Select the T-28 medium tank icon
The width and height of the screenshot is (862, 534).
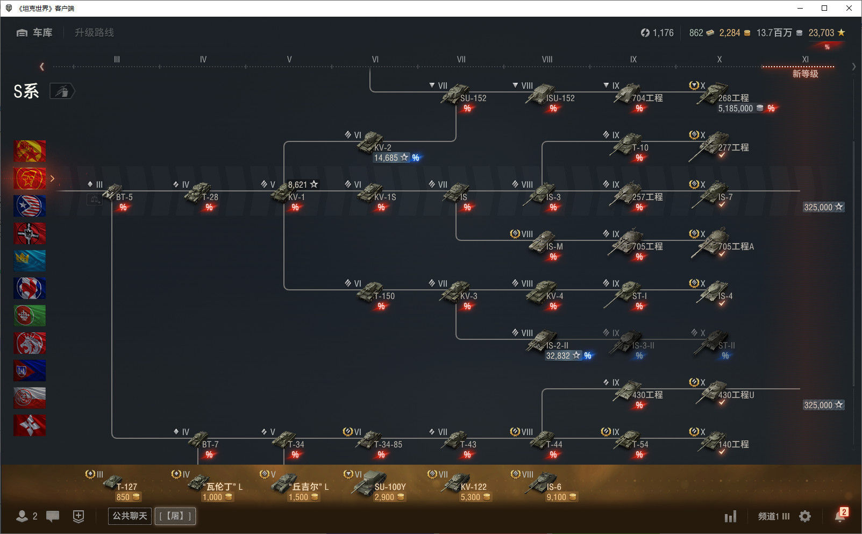coord(198,193)
